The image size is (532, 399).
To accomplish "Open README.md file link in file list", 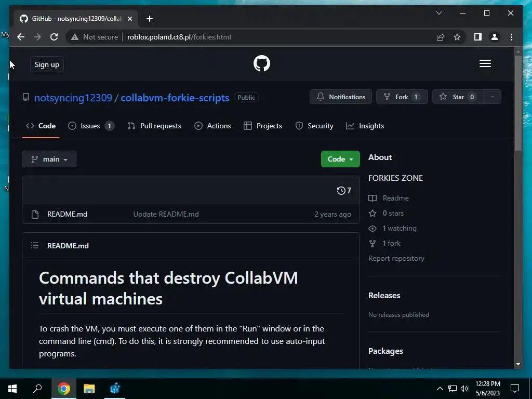I will click(67, 215).
